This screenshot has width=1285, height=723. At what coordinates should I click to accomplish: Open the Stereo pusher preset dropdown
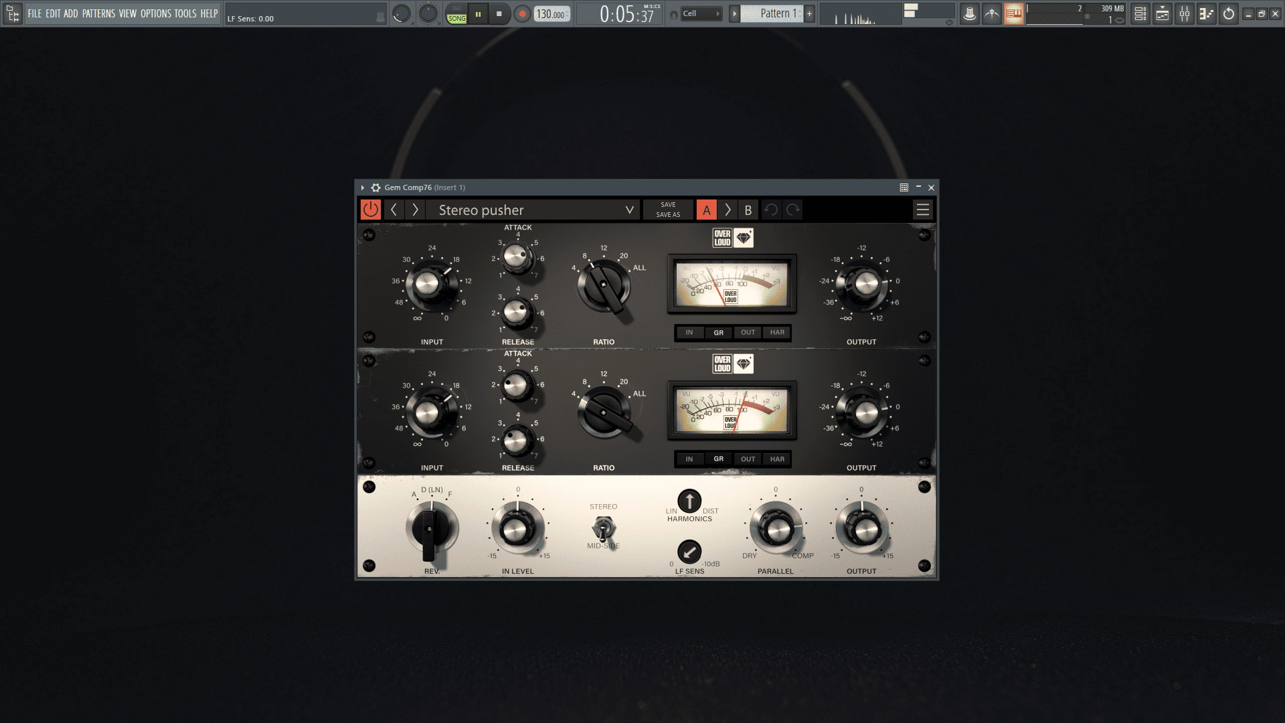[533, 210]
